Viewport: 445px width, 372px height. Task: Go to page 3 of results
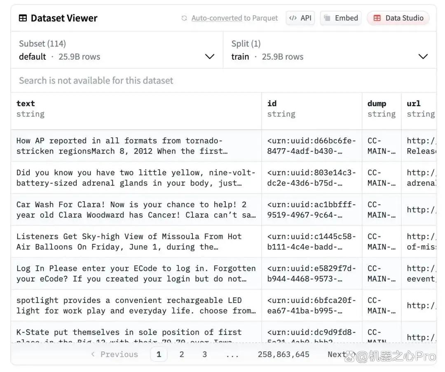point(205,354)
